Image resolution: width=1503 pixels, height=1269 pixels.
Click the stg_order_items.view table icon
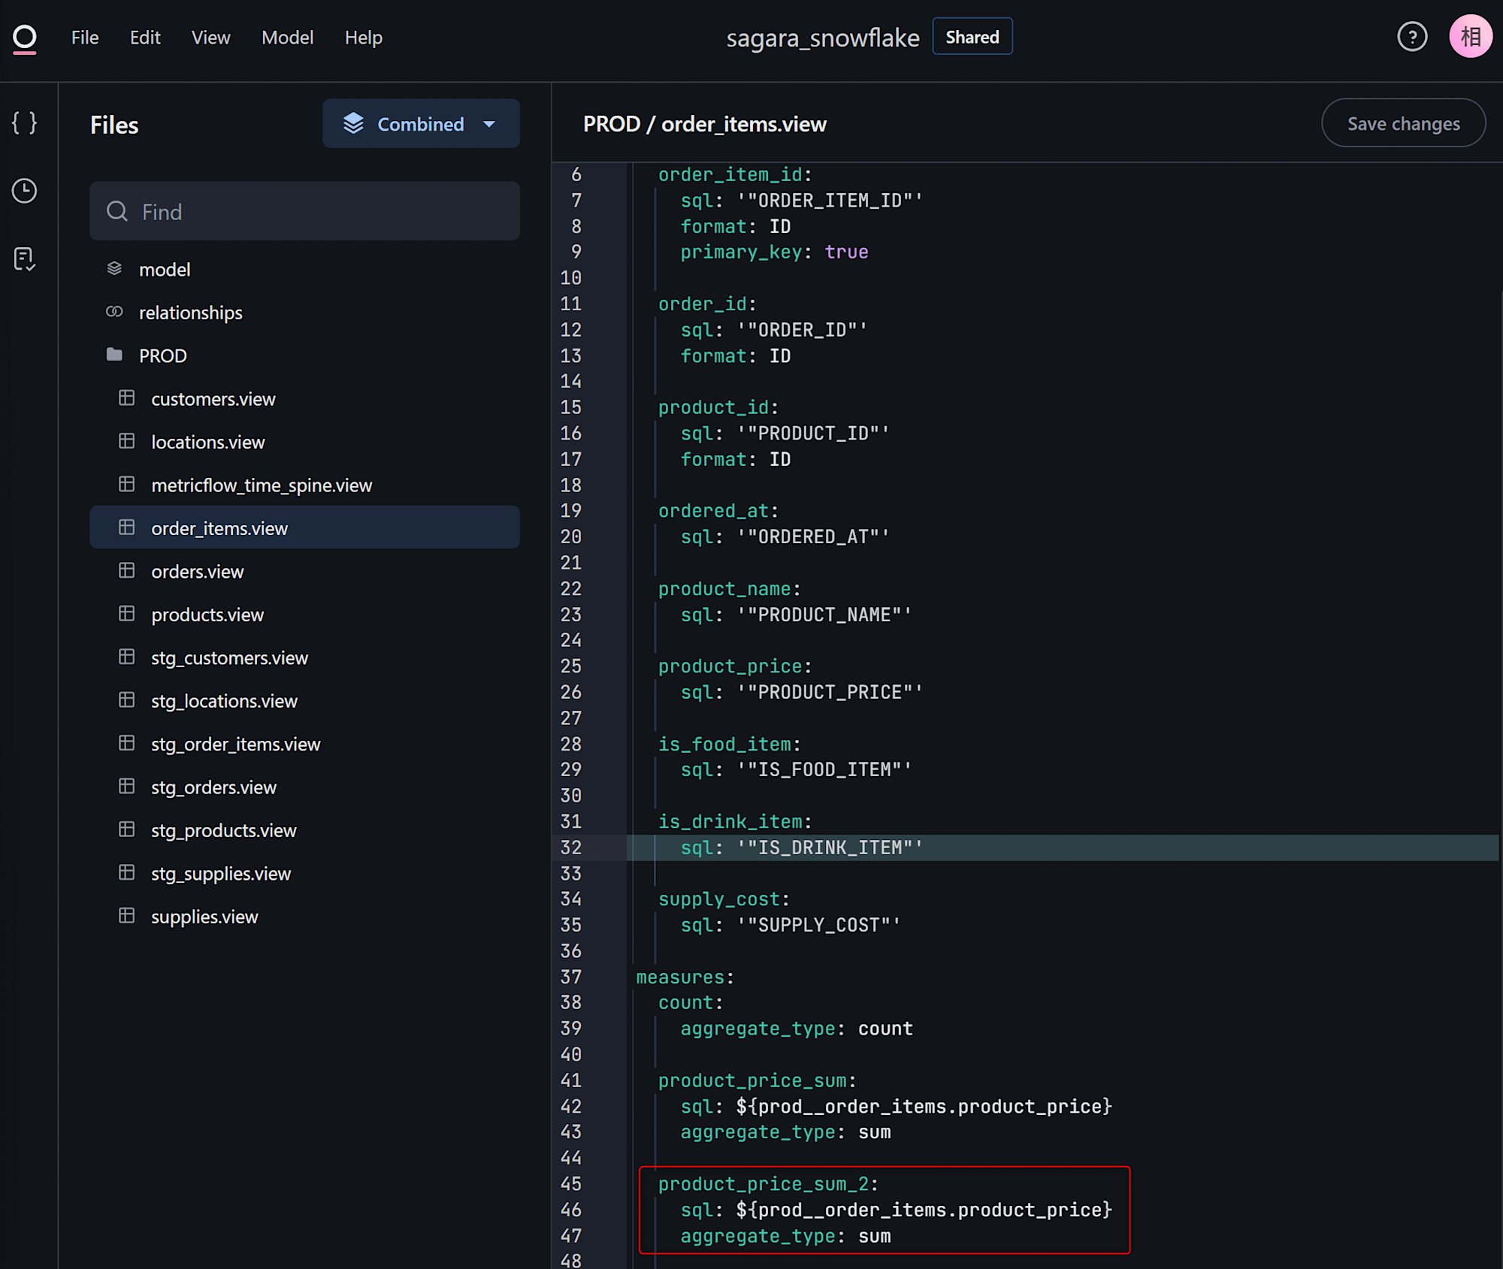click(127, 744)
